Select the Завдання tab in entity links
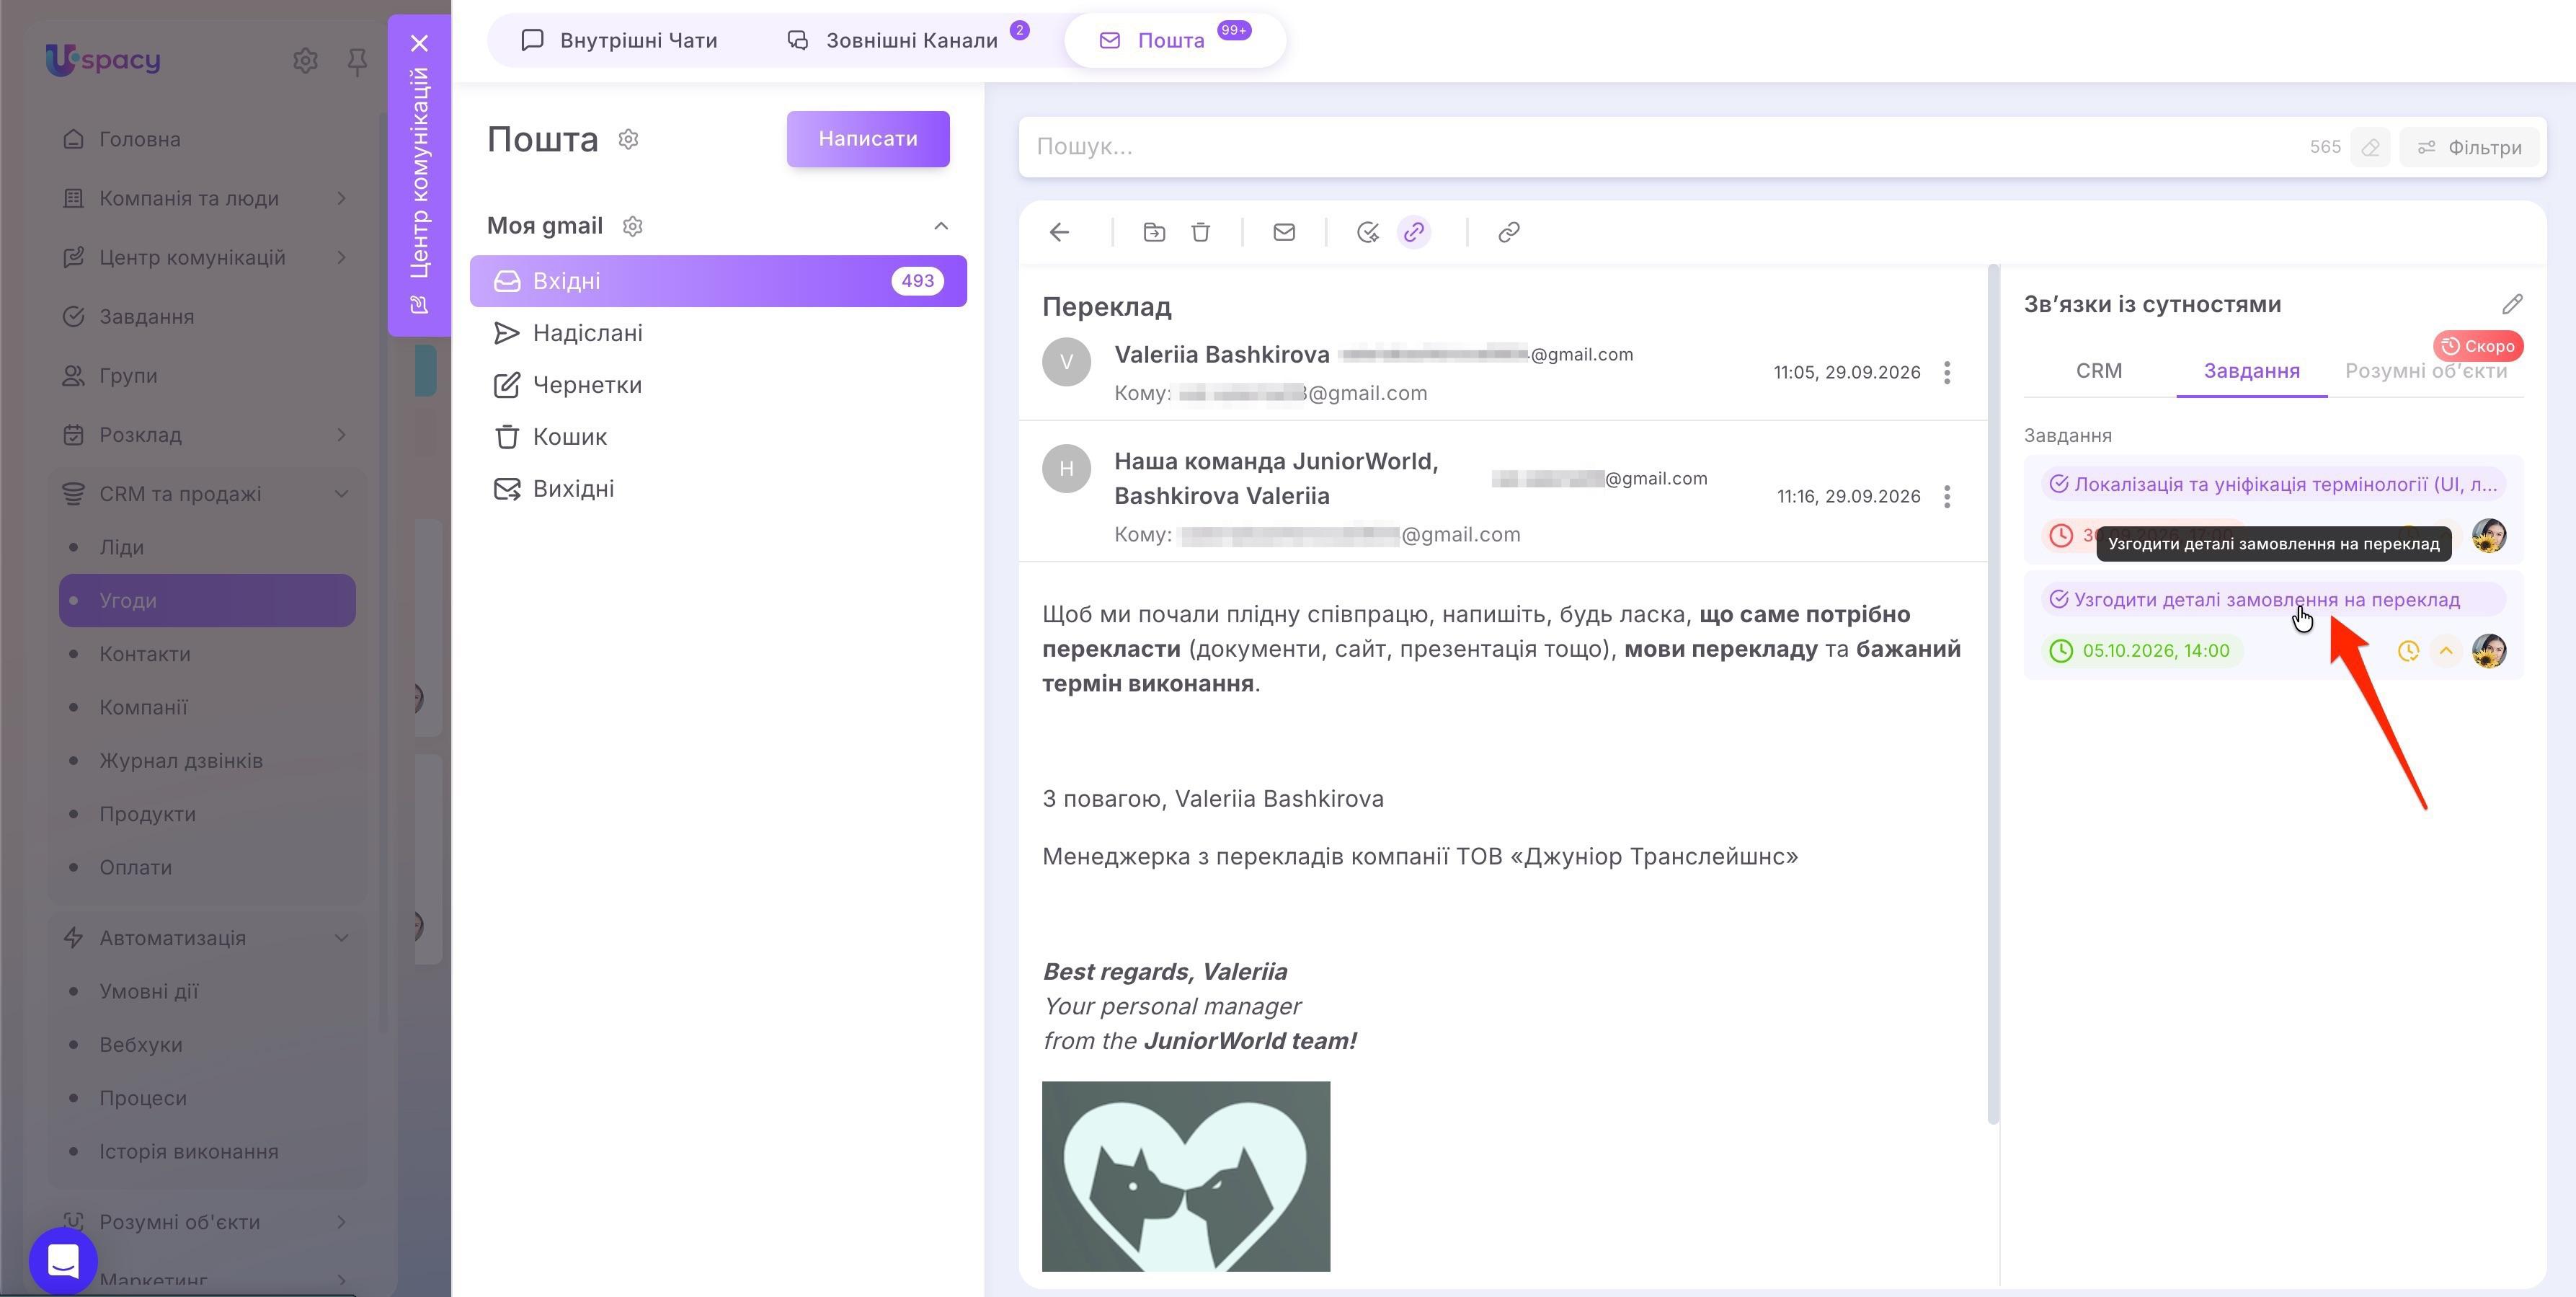 click(2251, 371)
